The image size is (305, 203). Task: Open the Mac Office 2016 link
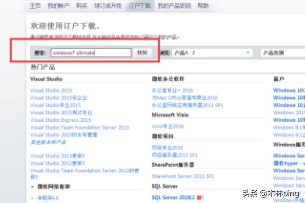point(185,97)
